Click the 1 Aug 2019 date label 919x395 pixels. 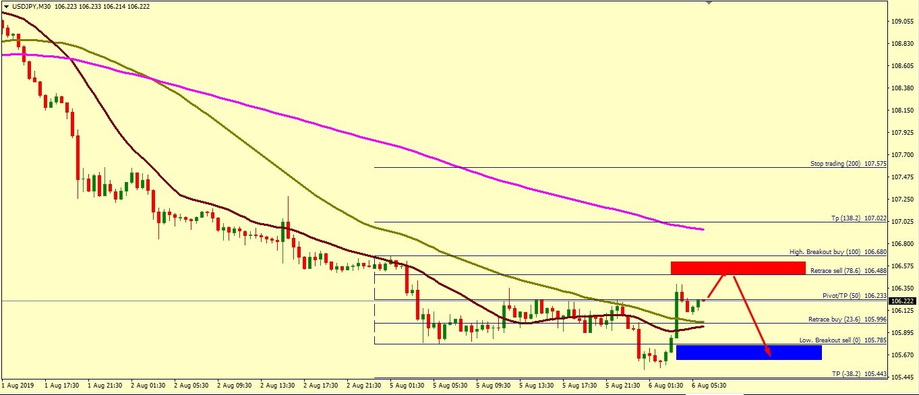pyautogui.click(x=18, y=386)
